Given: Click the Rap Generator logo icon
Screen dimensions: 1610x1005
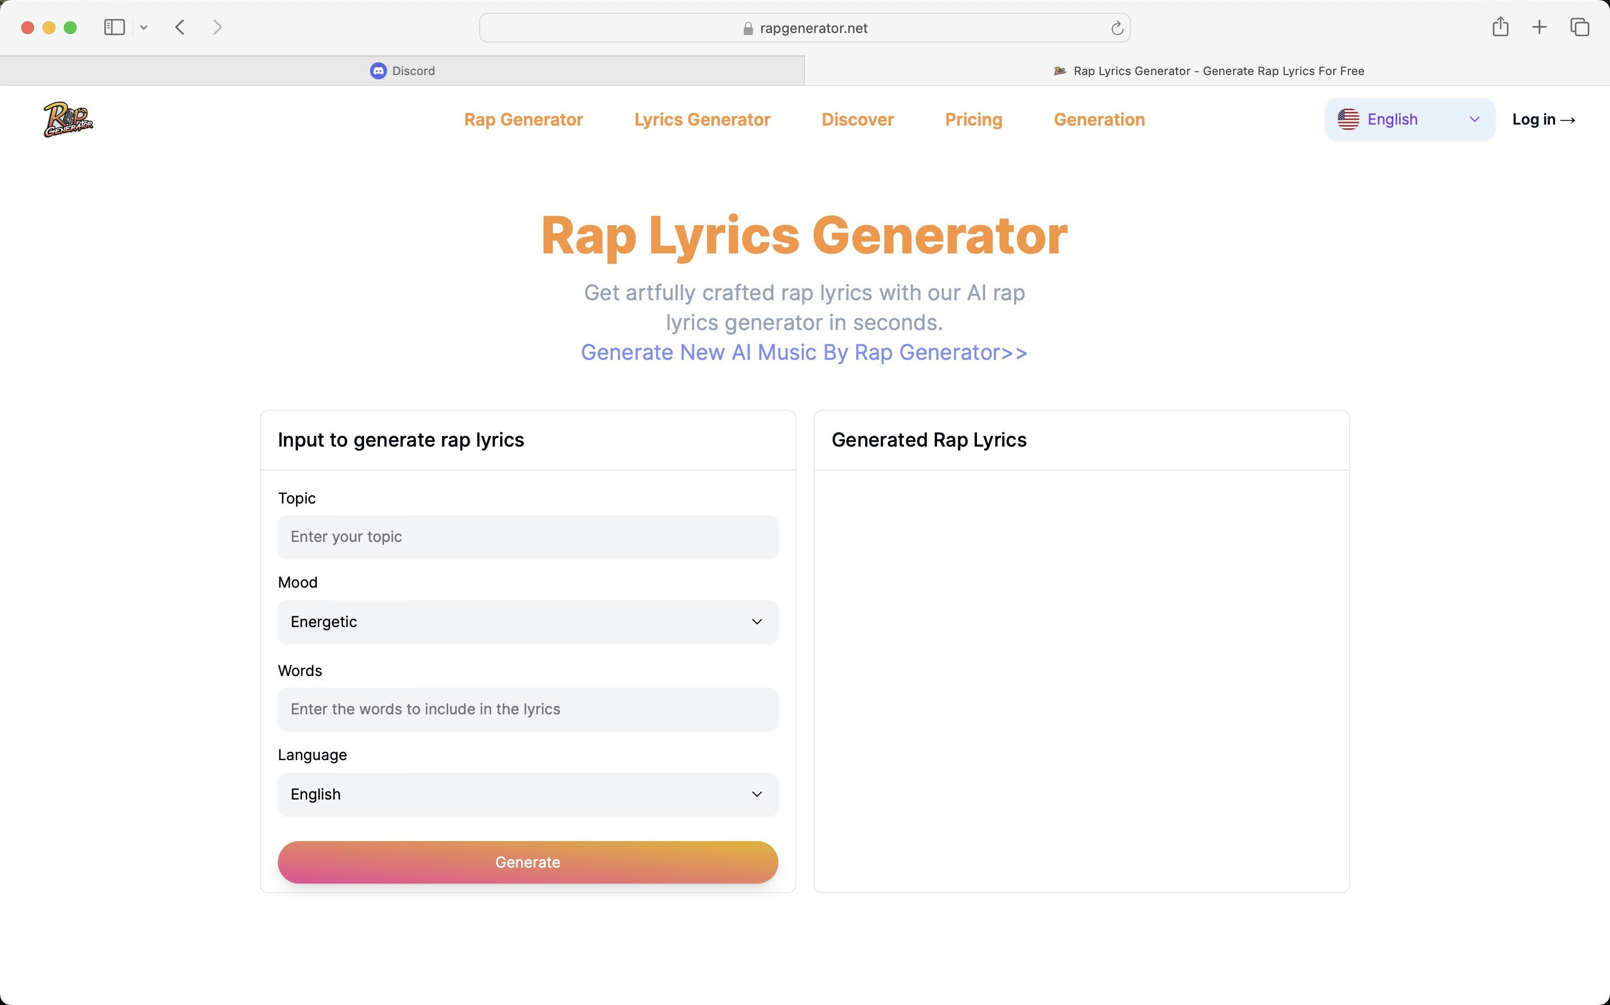Looking at the screenshot, I should click(69, 120).
